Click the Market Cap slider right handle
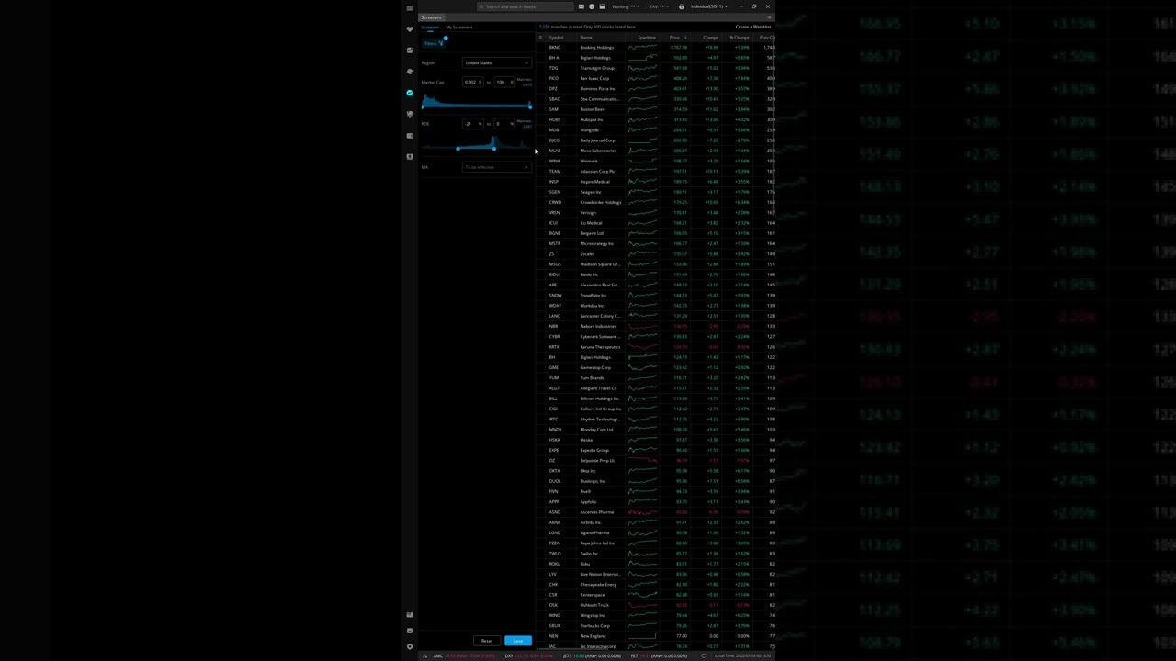The image size is (1176, 661). point(530,106)
